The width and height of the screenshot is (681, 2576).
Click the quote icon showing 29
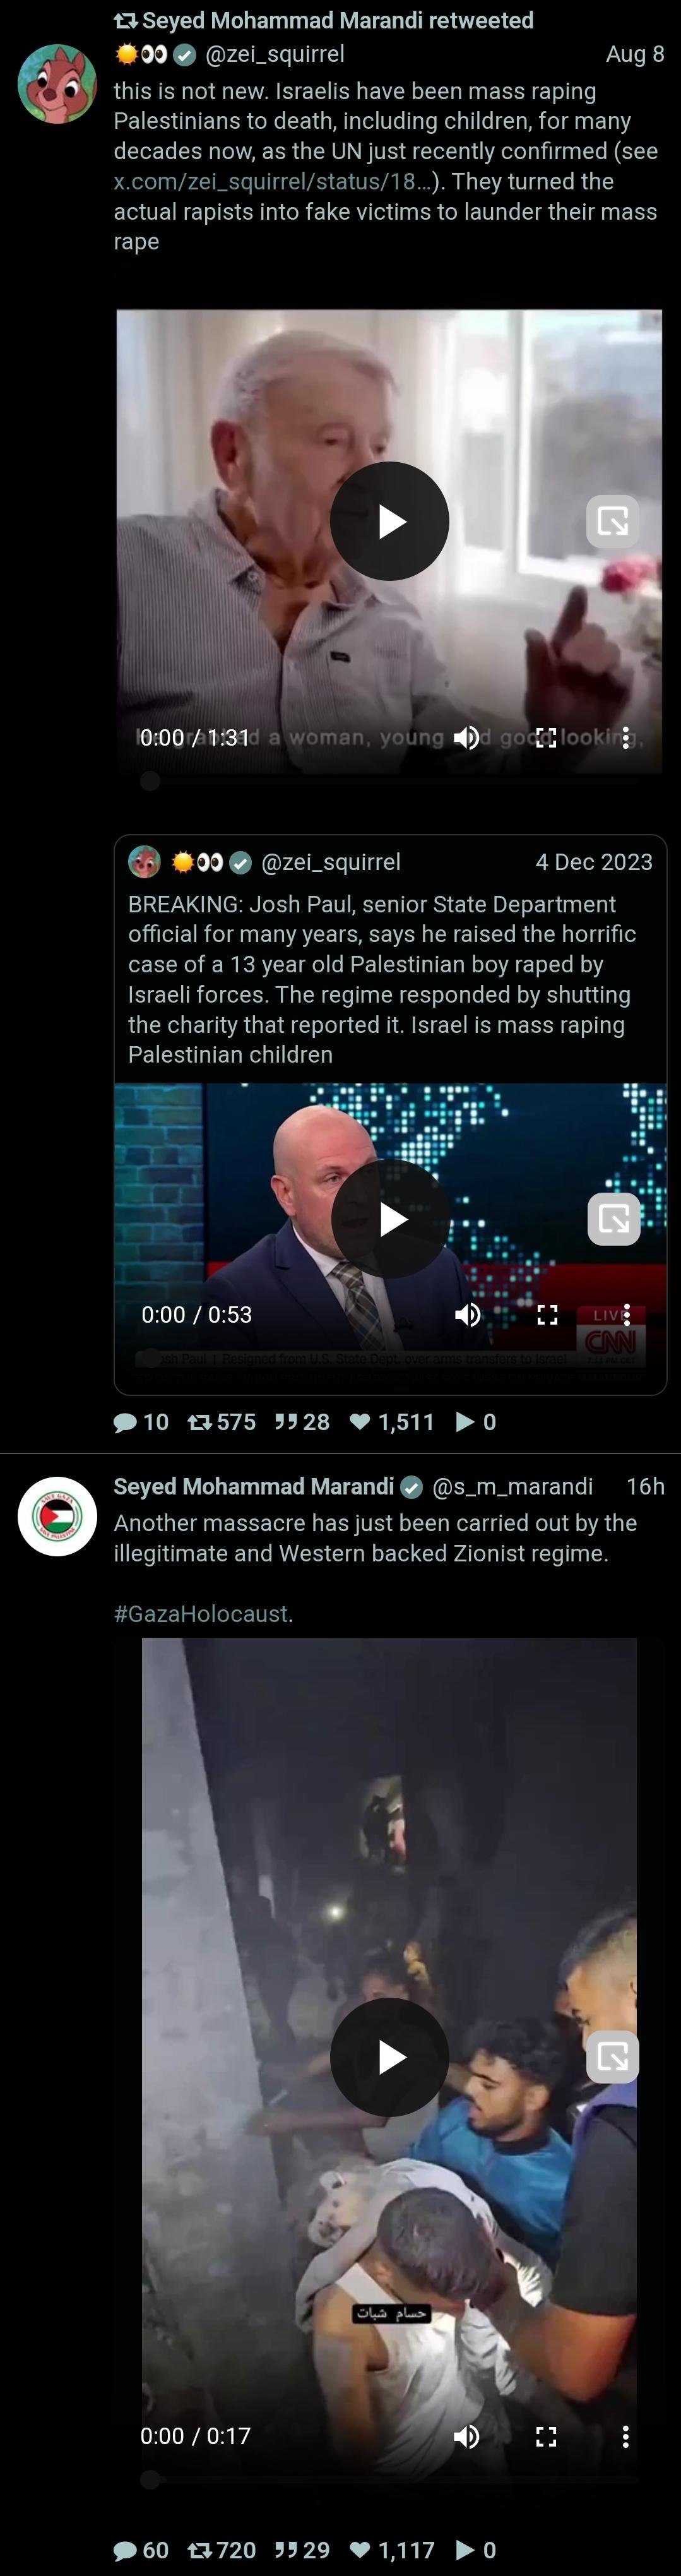point(286,2550)
